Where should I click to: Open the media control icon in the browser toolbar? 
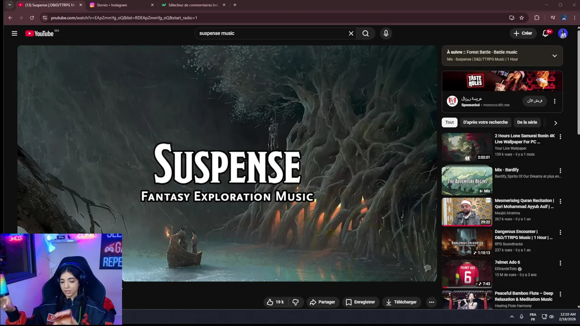(553, 18)
